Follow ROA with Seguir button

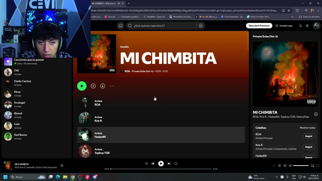point(309,136)
